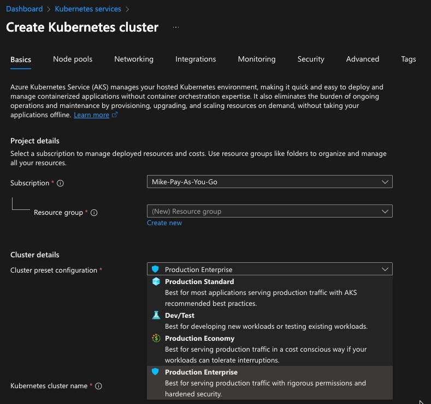Click the Resource group info icon

(x=94, y=213)
